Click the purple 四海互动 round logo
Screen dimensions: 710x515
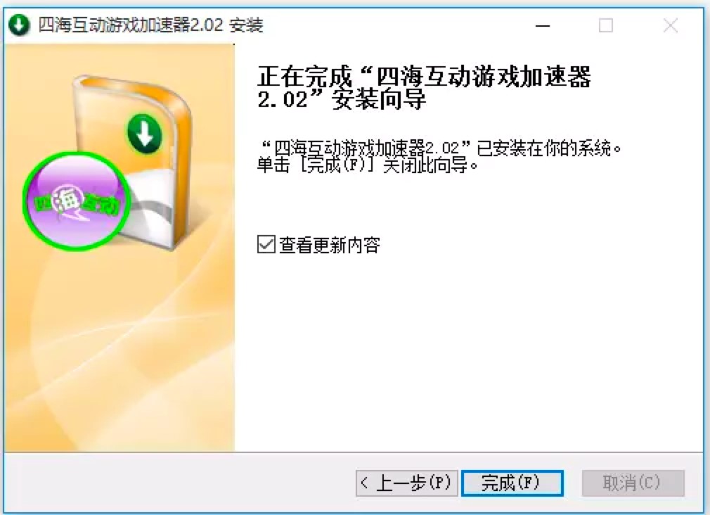pyautogui.click(x=77, y=201)
